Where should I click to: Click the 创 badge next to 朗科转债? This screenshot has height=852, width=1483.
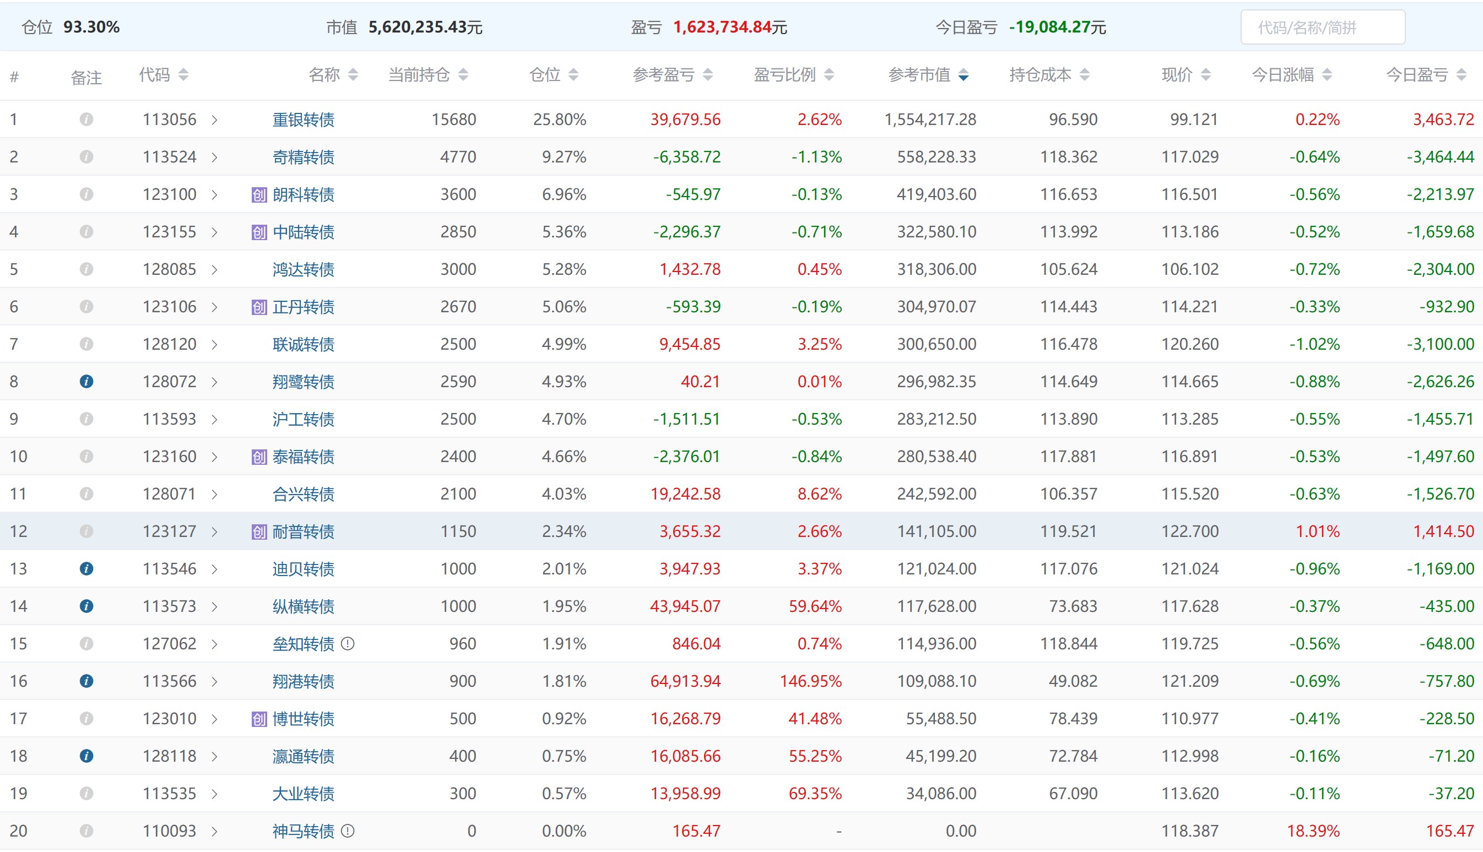[259, 195]
